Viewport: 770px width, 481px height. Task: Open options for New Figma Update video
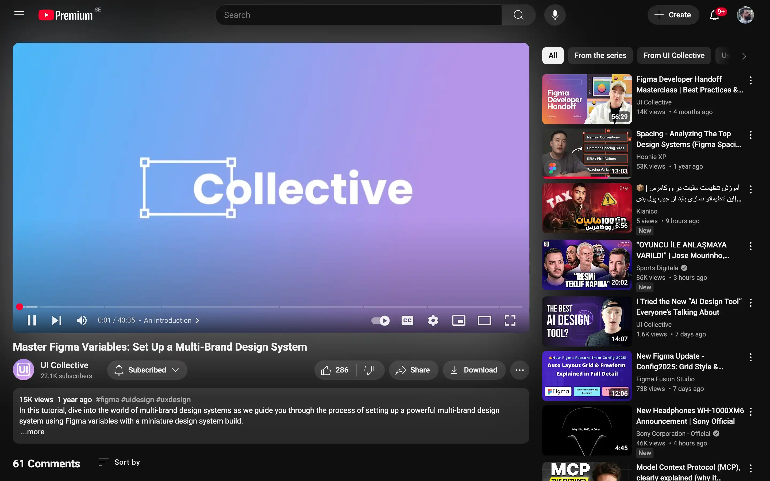pyautogui.click(x=750, y=357)
